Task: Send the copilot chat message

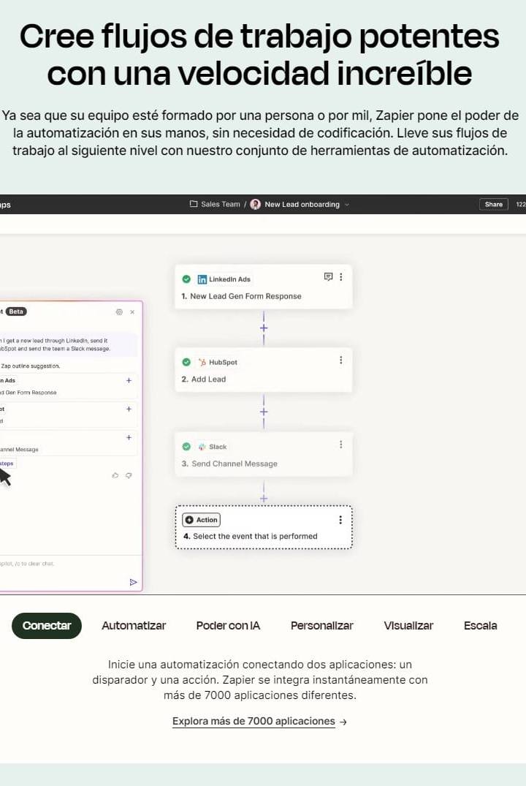Action: pyautogui.click(x=133, y=582)
